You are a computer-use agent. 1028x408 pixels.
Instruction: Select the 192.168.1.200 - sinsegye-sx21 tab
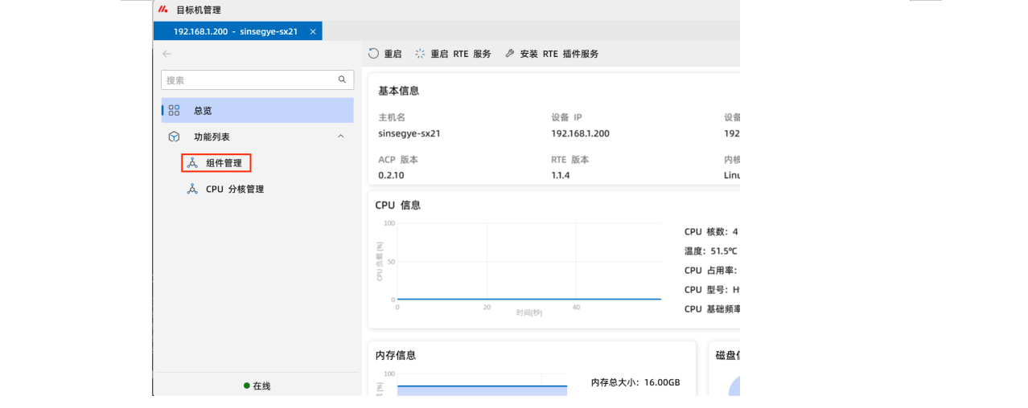pos(235,31)
